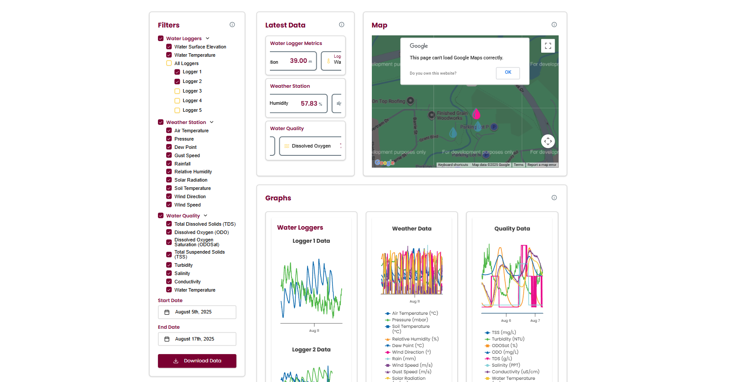731x382 pixels.
Task: Uncheck Total Dissolved Solids (TDS) filter
Action: [169, 224]
